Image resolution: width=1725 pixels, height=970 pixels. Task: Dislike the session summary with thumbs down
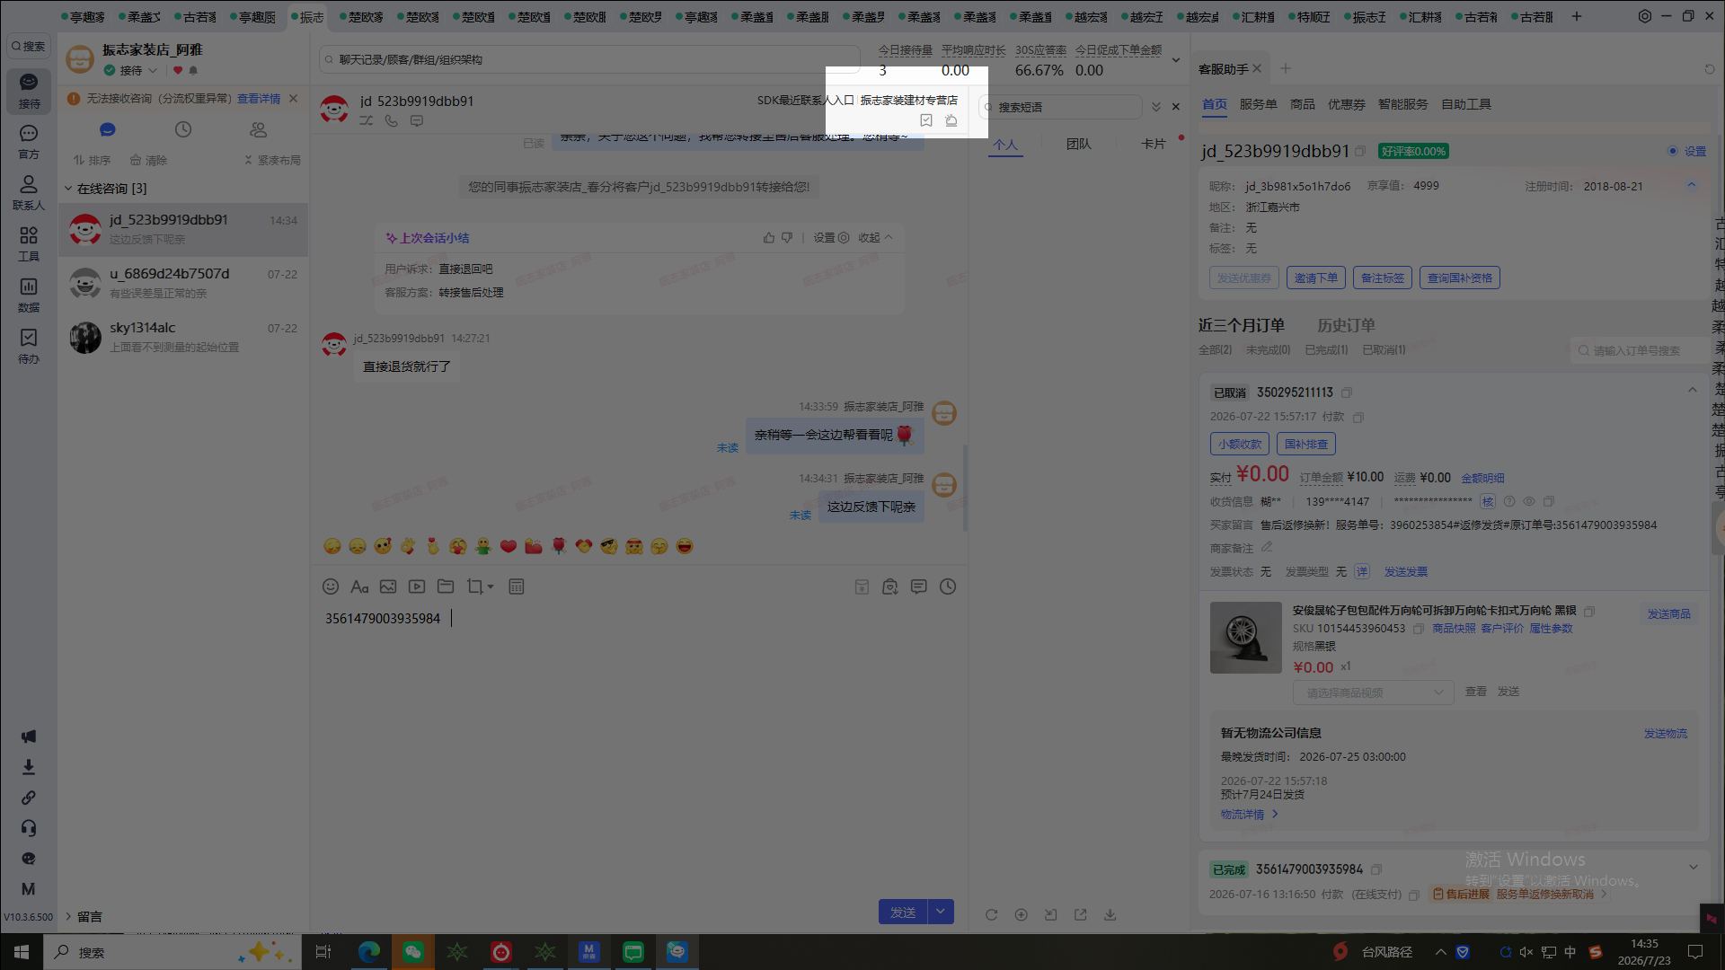click(787, 238)
